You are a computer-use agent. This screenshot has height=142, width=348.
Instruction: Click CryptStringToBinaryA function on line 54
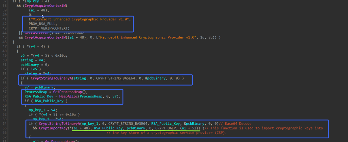tap(51, 78)
